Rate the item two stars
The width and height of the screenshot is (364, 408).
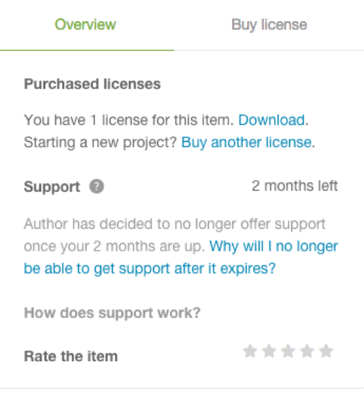click(x=269, y=351)
